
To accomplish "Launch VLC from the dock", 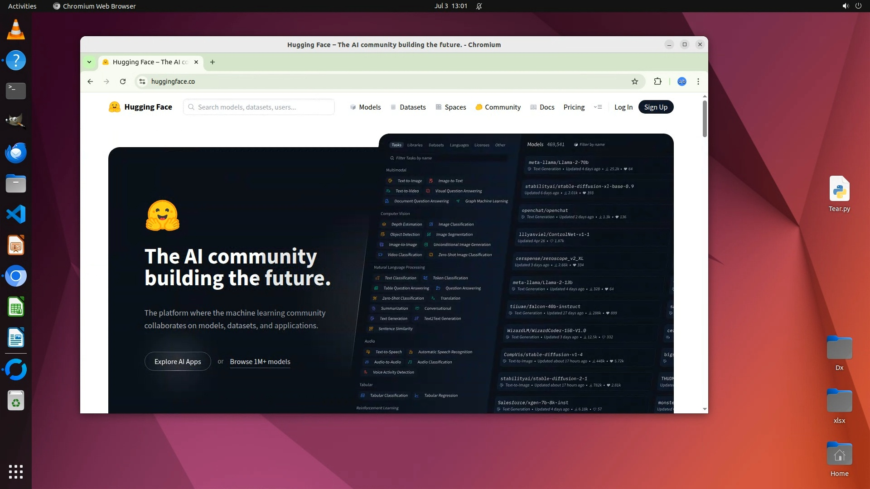I will click(16, 30).
